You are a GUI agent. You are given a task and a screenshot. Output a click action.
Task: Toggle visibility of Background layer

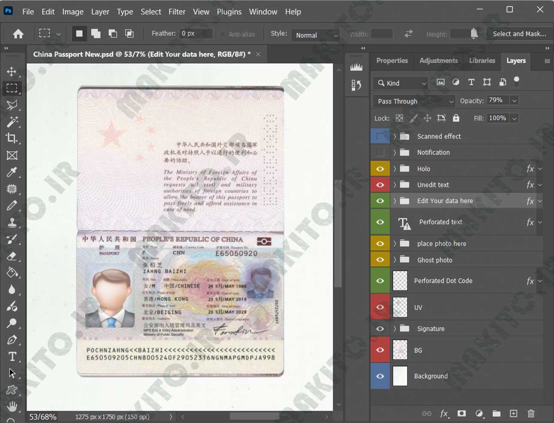point(380,376)
